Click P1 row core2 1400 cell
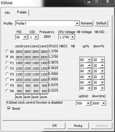Screen dimensions: 115x132 [x=36, y=63]
